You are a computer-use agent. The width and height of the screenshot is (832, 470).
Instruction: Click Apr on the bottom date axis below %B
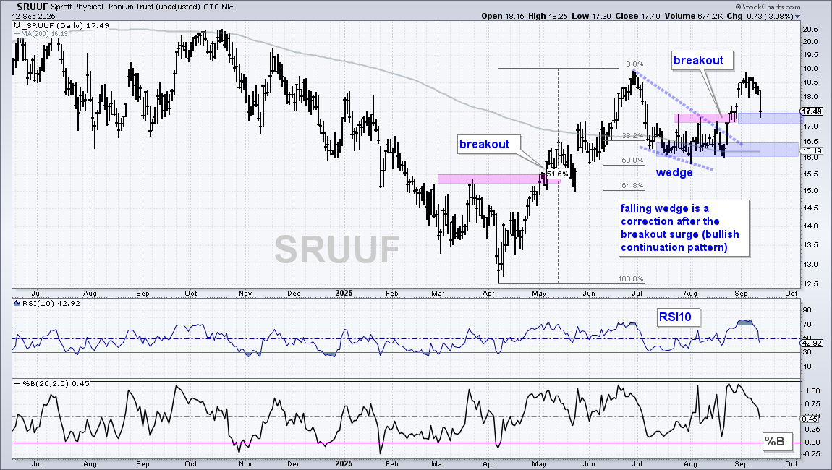pyautogui.click(x=488, y=464)
